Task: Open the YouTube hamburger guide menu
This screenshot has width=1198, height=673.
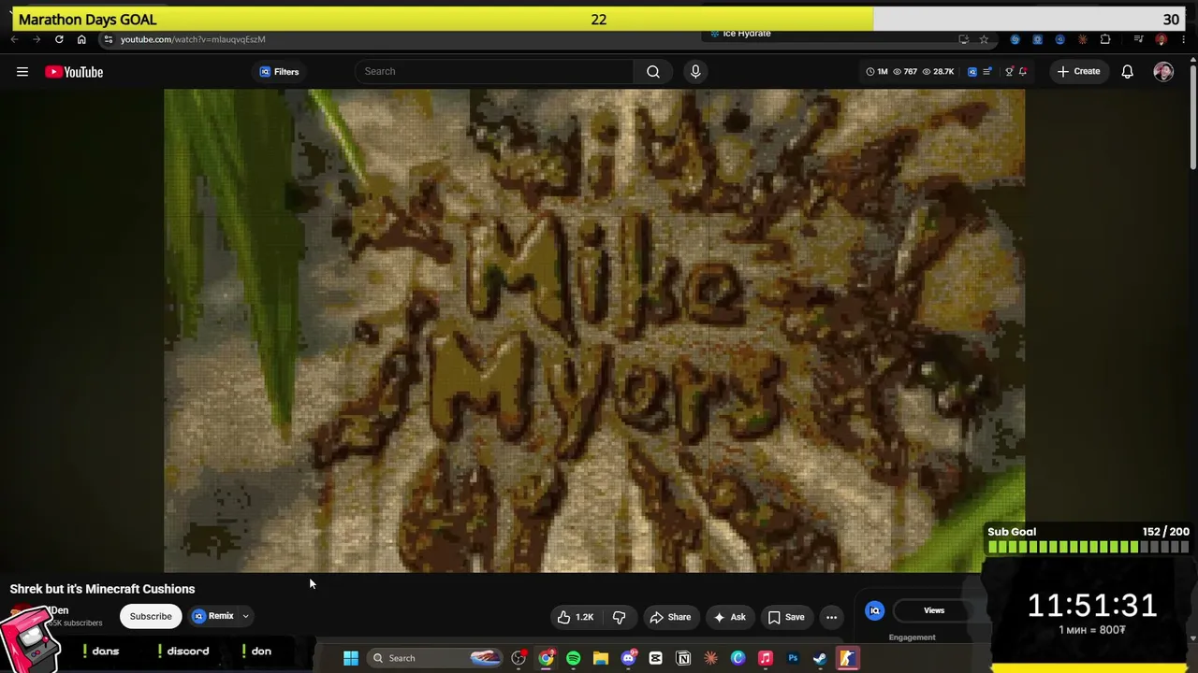Action: (22, 72)
